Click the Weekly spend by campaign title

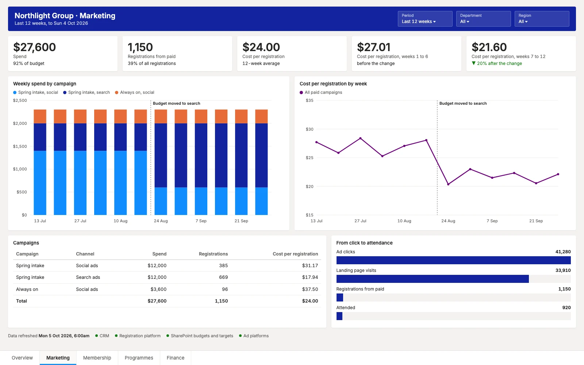pos(45,84)
